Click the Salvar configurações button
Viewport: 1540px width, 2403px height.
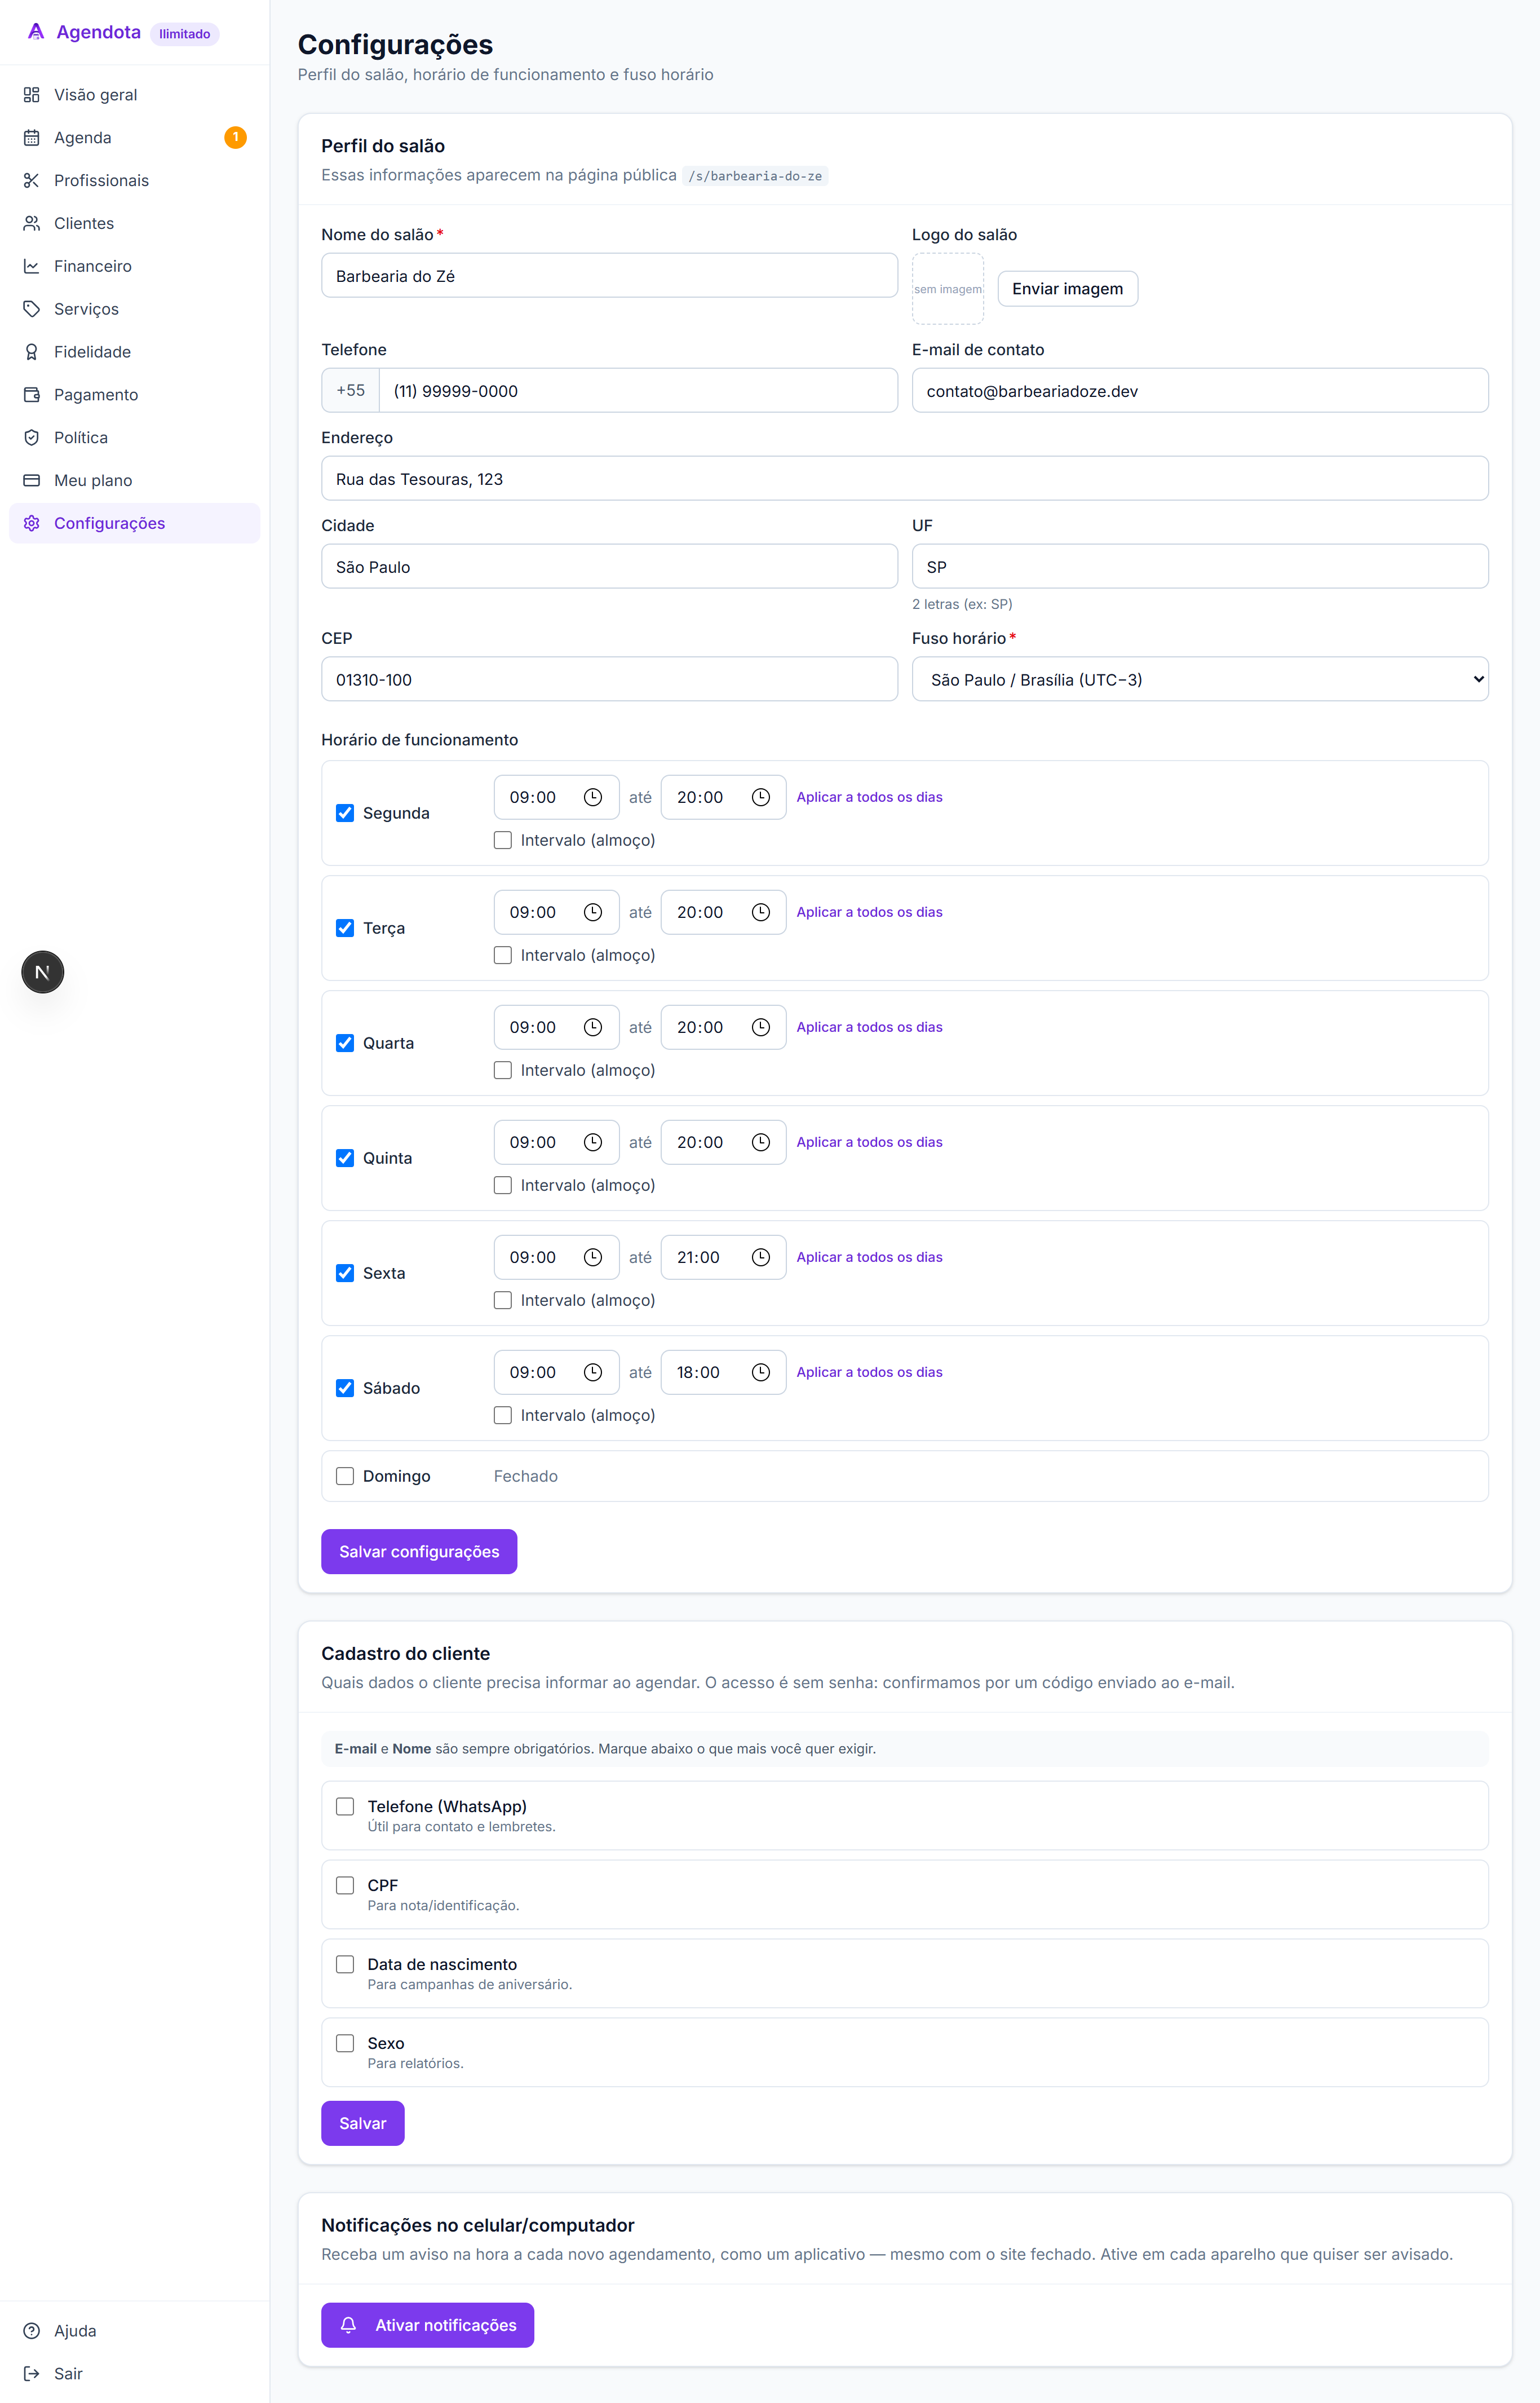click(x=419, y=1551)
